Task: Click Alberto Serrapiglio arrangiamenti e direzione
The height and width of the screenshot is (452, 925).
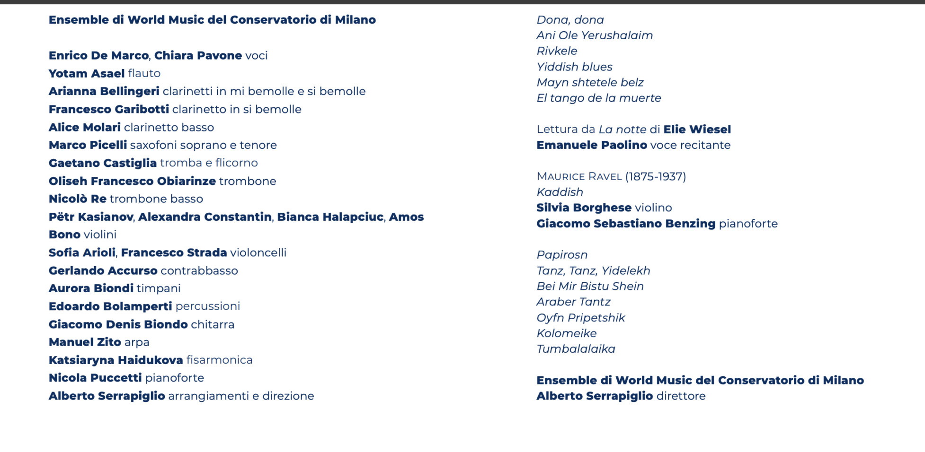Action: point(181,396)
